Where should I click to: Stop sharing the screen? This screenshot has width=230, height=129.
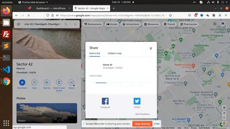[x=142, y=124]
